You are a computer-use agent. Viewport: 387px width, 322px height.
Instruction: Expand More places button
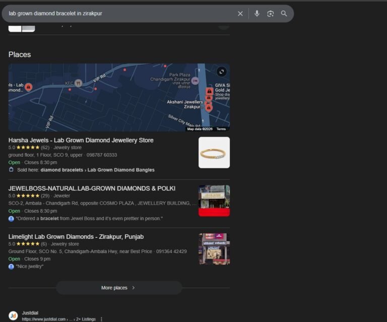(119, 288)
